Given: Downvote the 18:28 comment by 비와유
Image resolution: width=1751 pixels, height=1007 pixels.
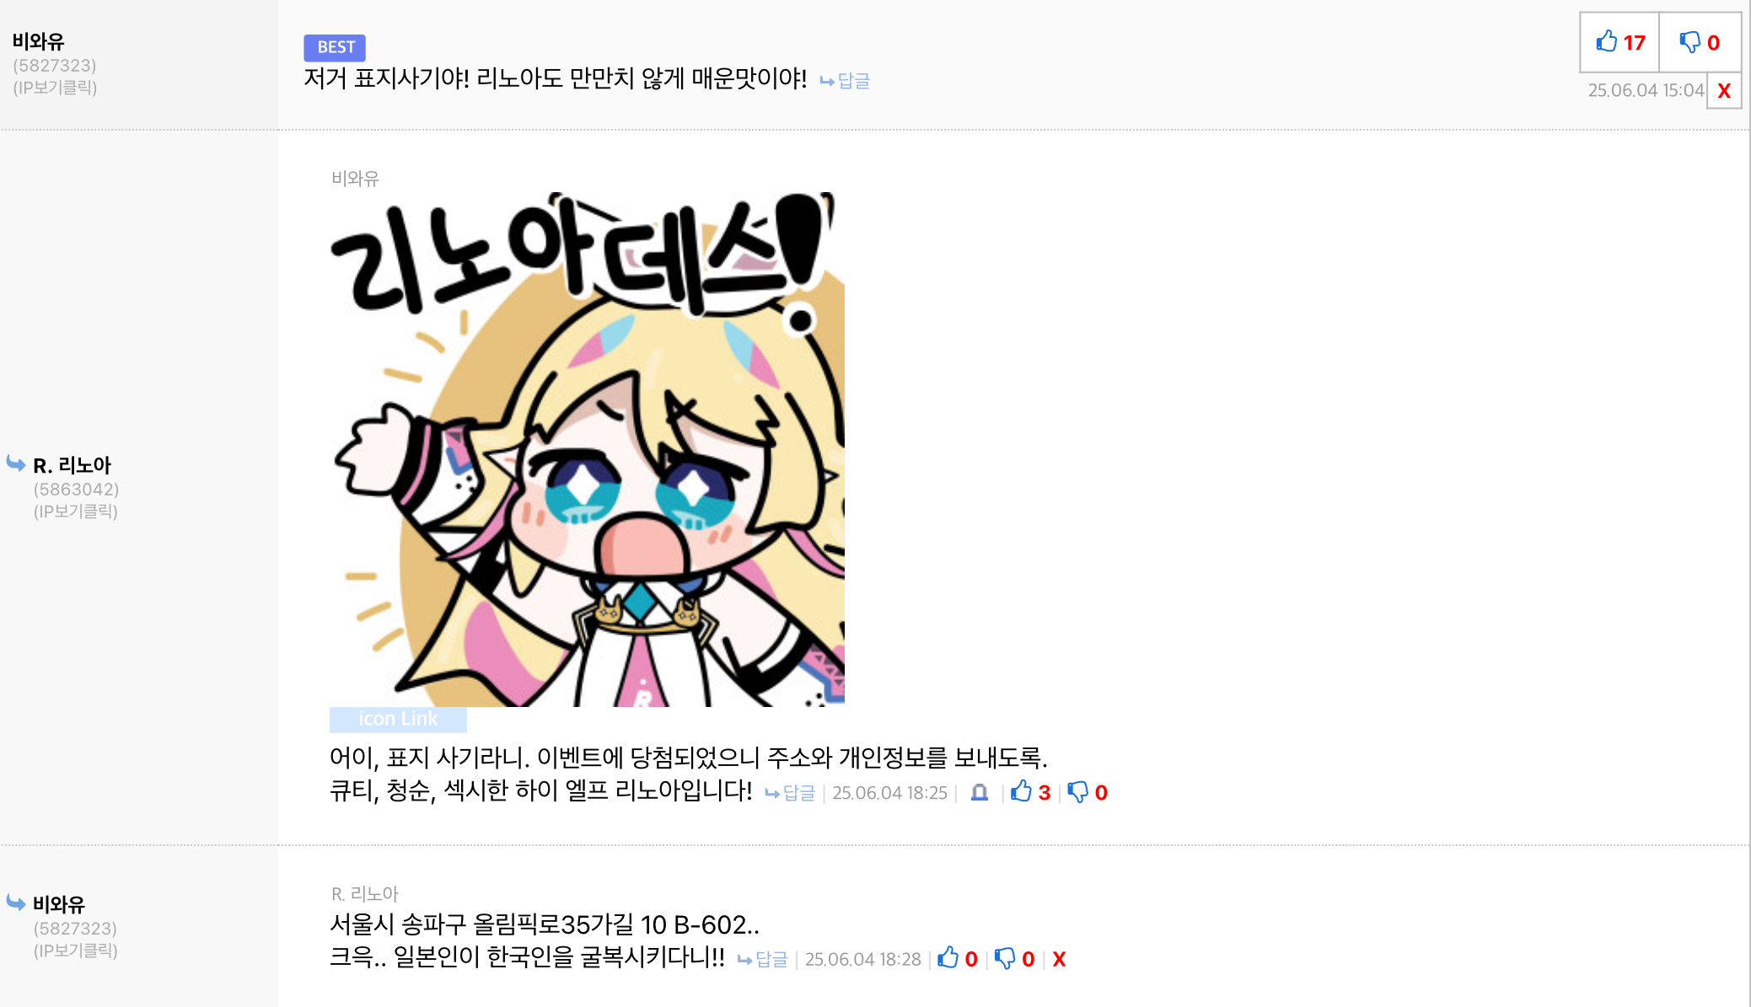Looking at the screenshot, I should click(x=1014, y=958).
